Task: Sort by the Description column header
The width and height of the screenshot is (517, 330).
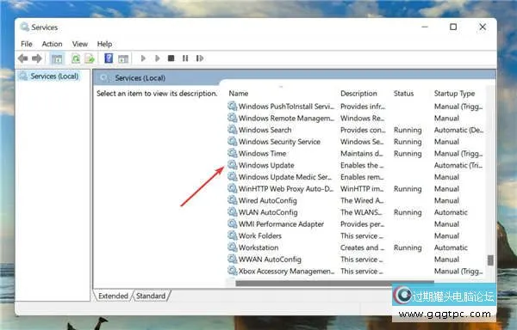Action: click(x=358, y=94)
